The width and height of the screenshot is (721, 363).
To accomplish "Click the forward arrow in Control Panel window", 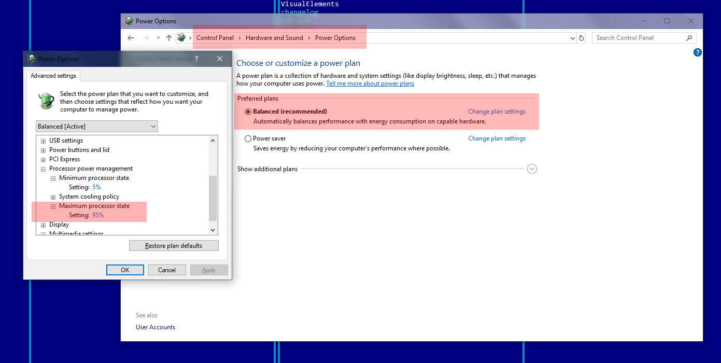I will click(x=146, y=38).
